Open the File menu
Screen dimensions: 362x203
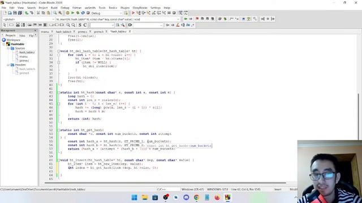(4, 7)
